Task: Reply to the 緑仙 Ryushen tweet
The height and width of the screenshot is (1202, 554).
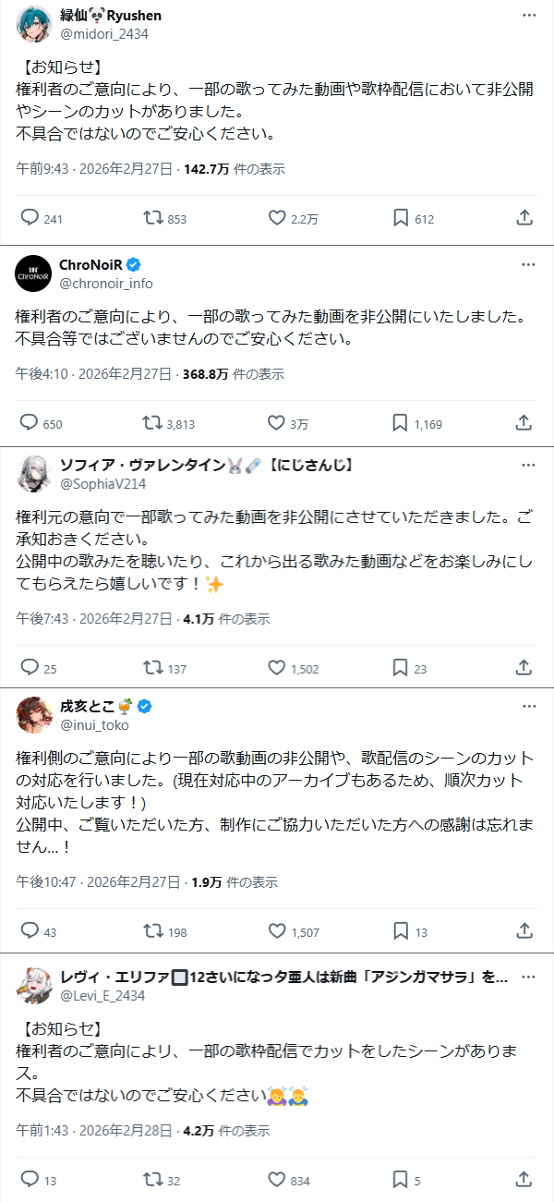Action: 30,218
